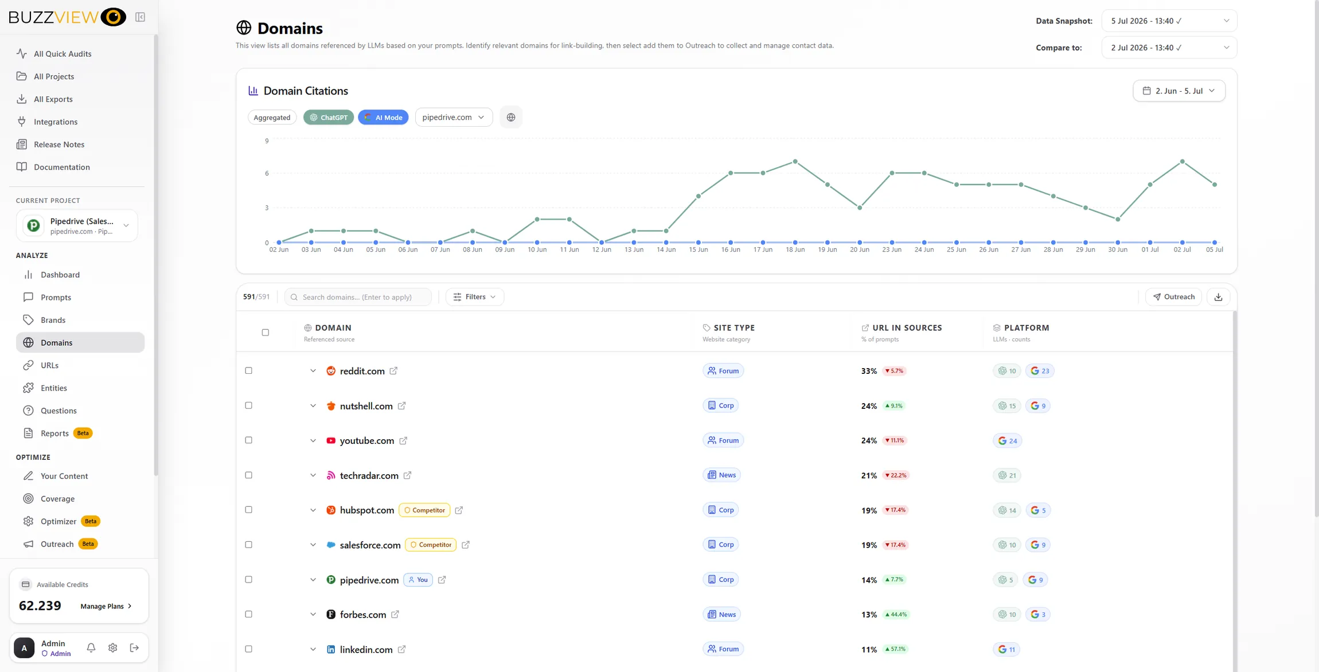Click the notifications bell icon
This screenshot has width=1319, height=672.
91,648
